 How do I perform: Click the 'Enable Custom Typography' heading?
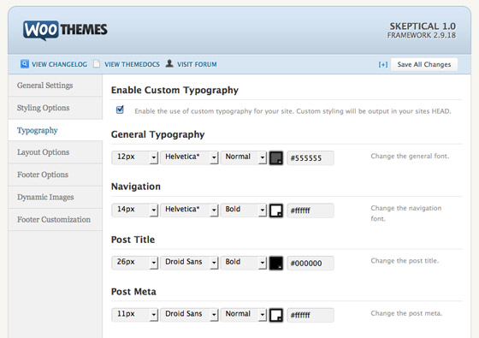click(174, 91)
